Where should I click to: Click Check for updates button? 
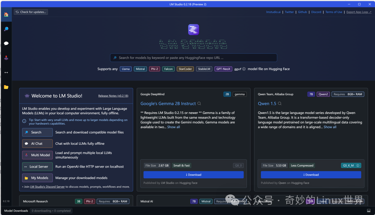(x=31, y=12)
